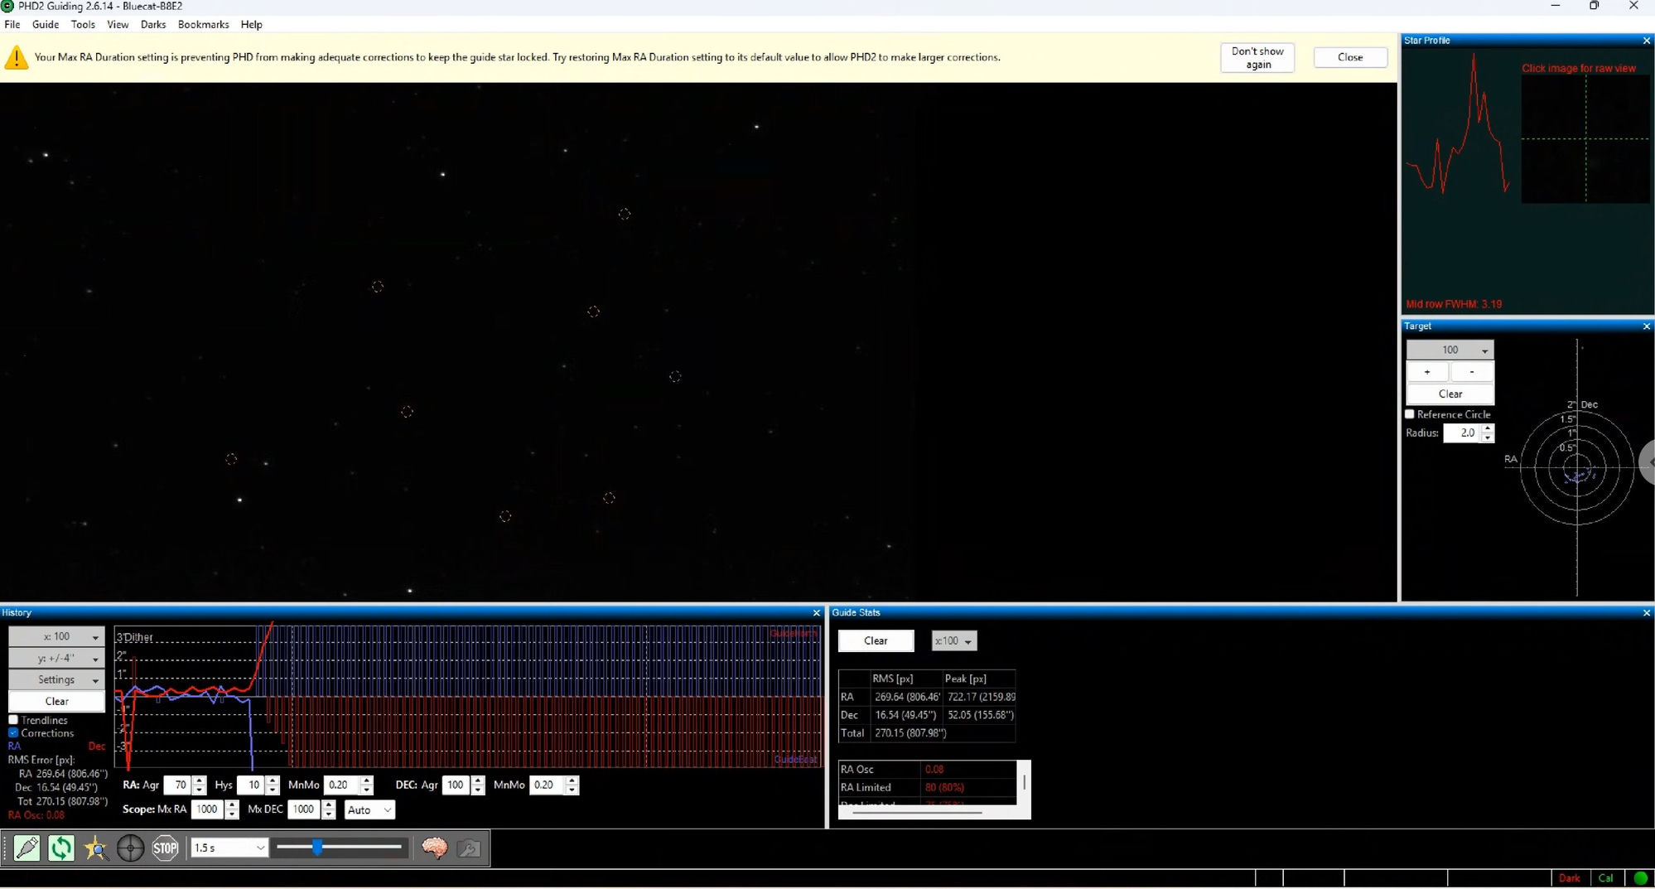Decrease DEC MnMo with down arrow
Viewport: 1655px width, 889px height.
click(572, 790)
